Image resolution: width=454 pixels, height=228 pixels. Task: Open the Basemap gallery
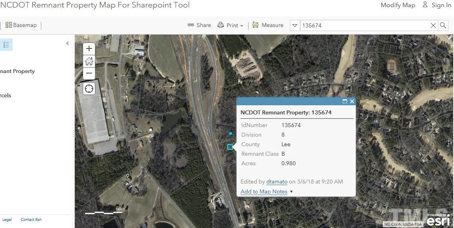(x=21, y=25)
